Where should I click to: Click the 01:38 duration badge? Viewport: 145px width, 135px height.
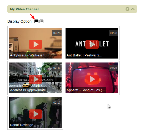[x=113, y=33]
